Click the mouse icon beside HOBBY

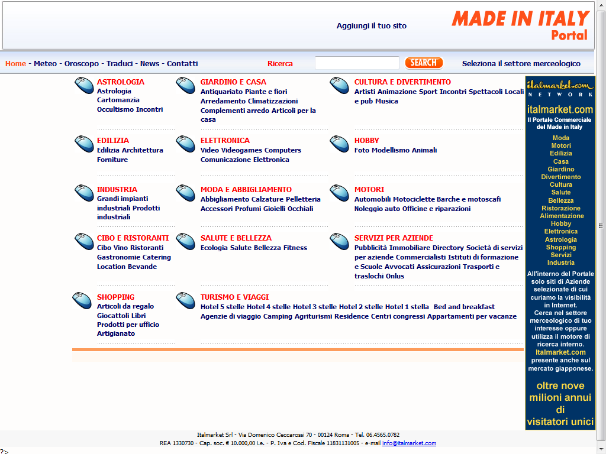coord(339,144)
